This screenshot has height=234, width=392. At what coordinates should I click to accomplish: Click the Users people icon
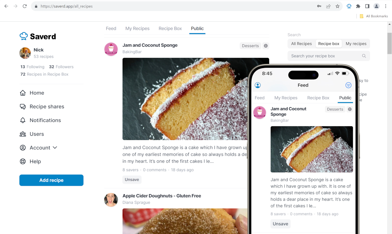pyautogui.click(x=23, y=134)
